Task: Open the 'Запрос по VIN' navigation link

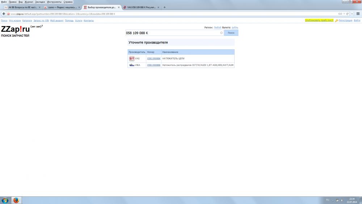Action: (x=41, y=21)
